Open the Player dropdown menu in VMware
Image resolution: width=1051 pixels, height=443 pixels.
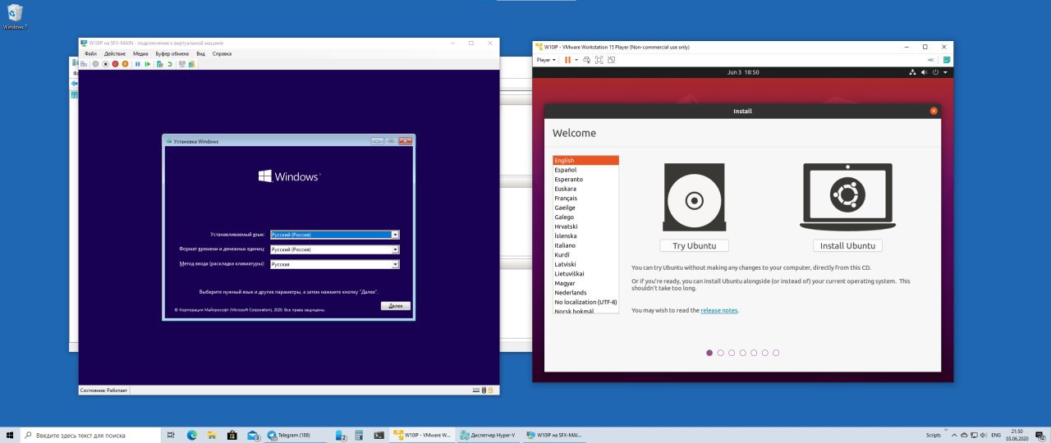pos(546,60)
